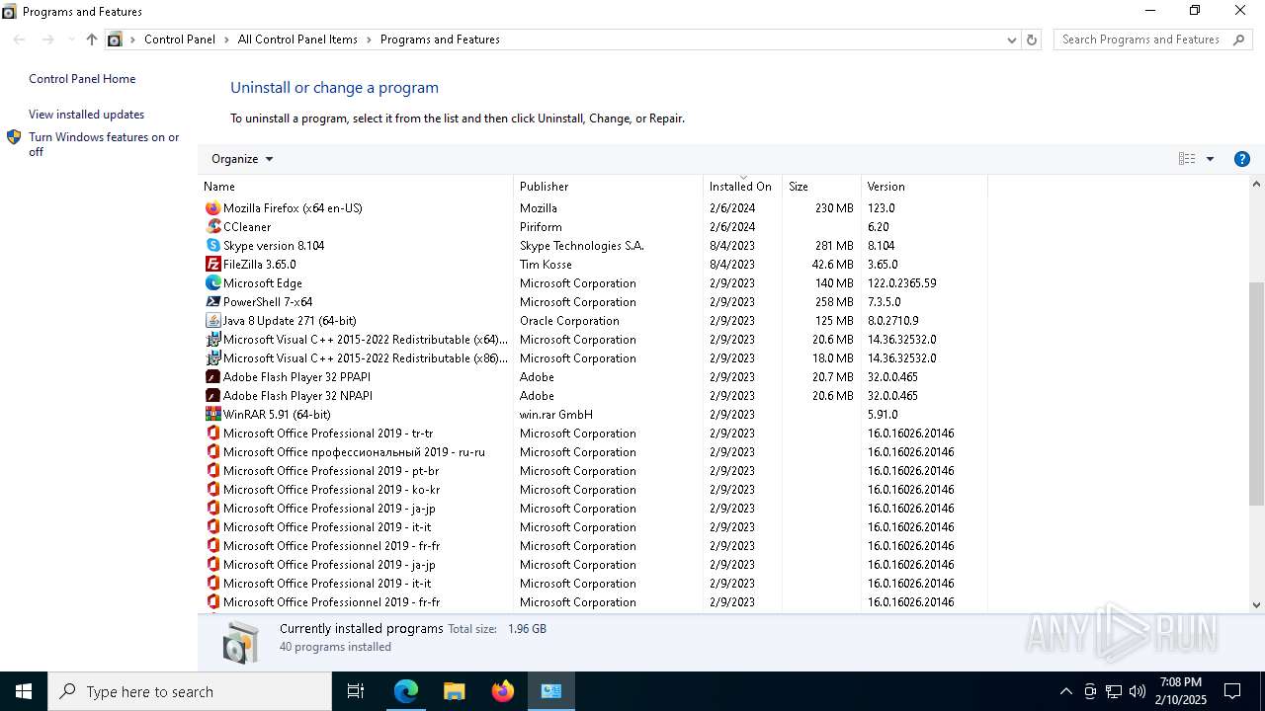
Task: Open the Windows Start menu
Action: 24,691
